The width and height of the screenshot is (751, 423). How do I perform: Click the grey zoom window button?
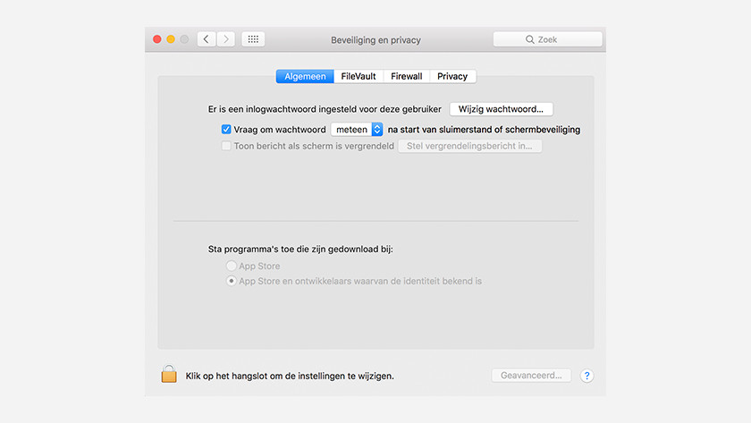184,39
